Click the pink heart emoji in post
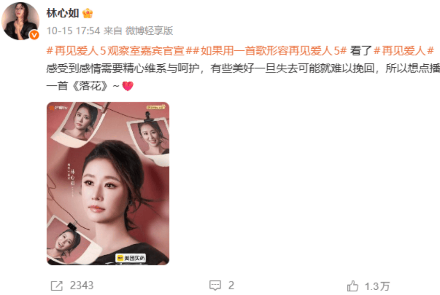This screenshot has height=295, width=440. click(128, 86)
